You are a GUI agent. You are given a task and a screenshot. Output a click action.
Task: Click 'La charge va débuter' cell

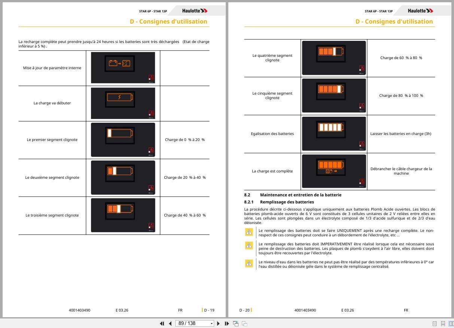coord(52,103)
